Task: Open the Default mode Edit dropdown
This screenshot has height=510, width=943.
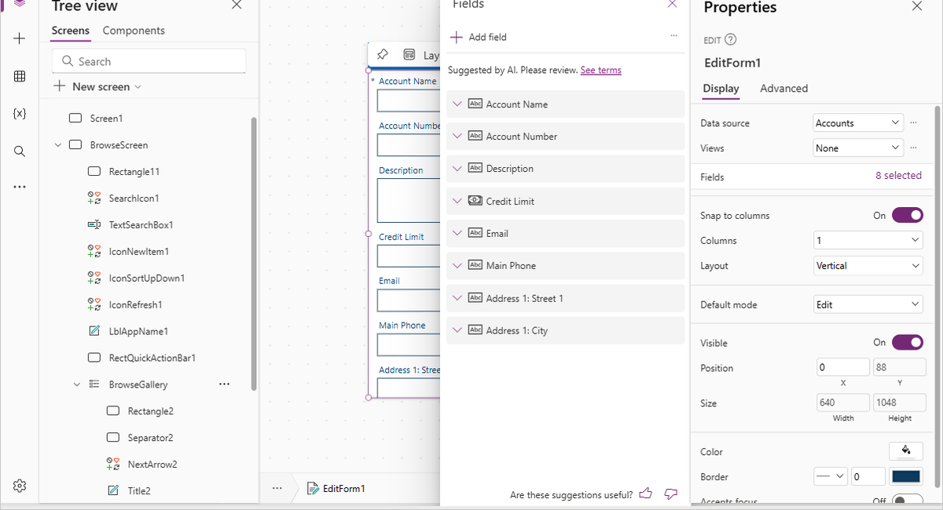Action: 868,304
